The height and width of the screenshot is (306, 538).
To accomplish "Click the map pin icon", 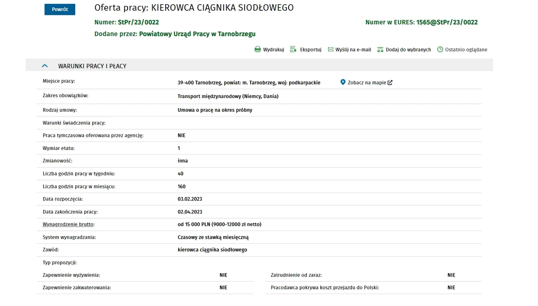I will (x=343, y=82).
